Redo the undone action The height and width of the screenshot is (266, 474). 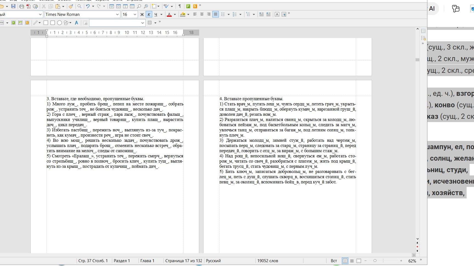(99, 6)
